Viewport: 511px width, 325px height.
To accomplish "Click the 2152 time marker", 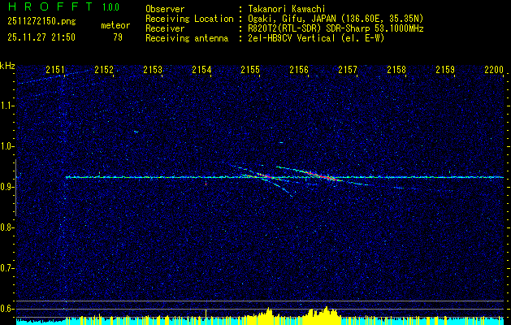I will (x=104, y=69).
